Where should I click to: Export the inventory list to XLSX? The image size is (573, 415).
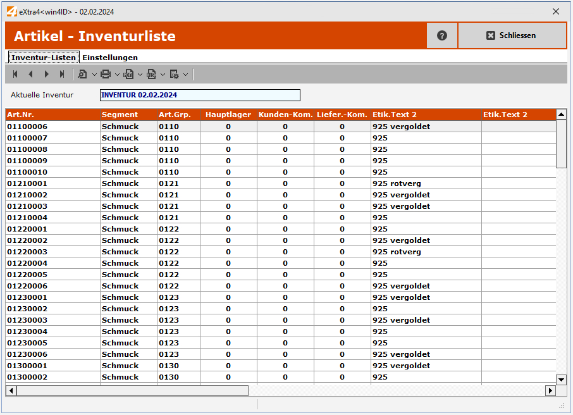pos(151,74)
